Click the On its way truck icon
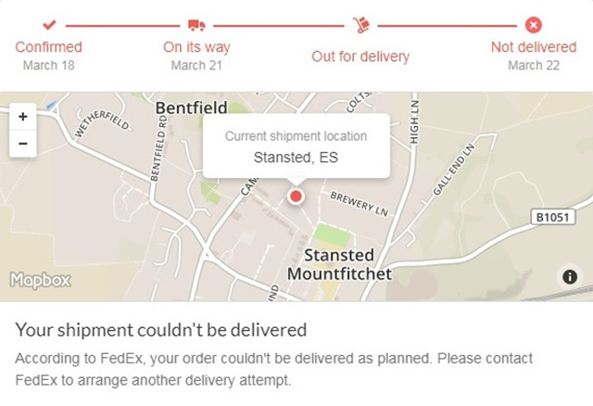 [196, 25]
